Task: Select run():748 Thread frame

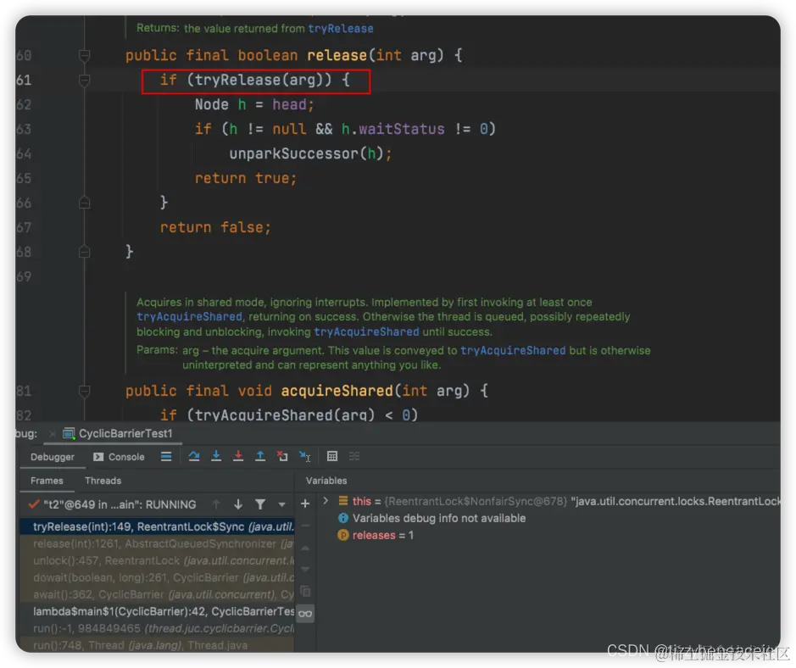Action: coord(157,645)
